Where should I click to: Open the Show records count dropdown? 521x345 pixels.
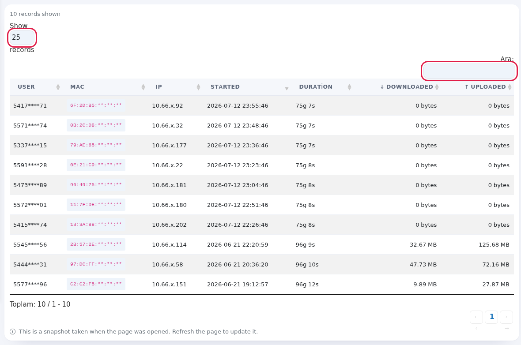(22, 37)
